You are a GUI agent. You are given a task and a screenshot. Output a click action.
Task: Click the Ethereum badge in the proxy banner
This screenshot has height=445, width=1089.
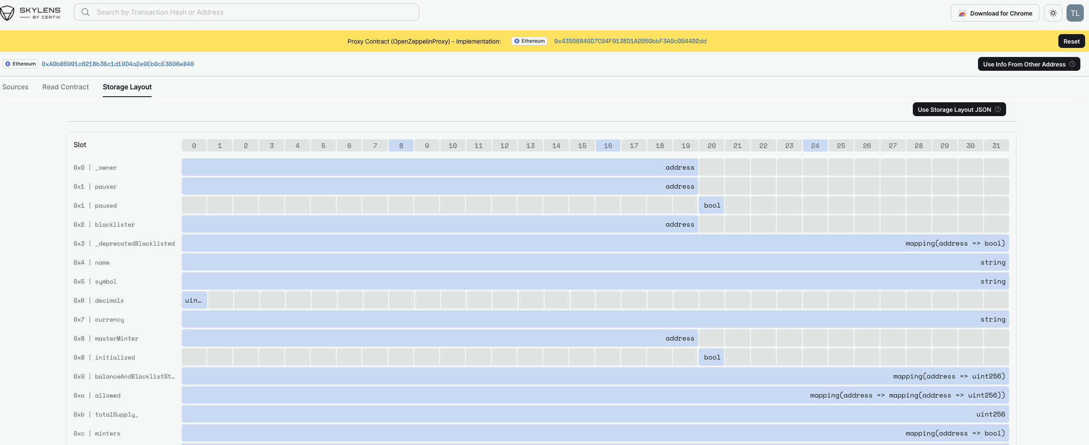(529, 41)
